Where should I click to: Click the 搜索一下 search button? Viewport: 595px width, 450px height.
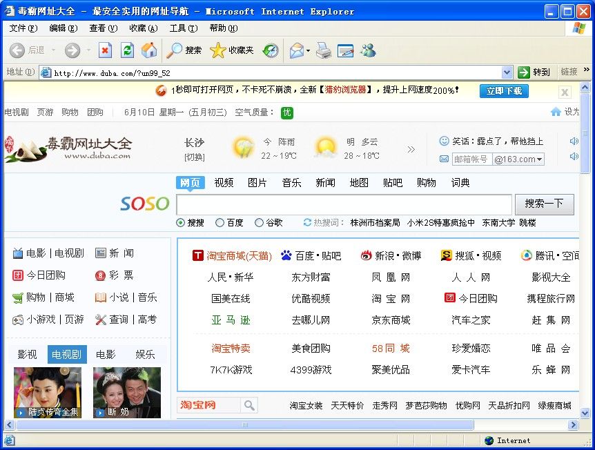click(x=544, y=204)
